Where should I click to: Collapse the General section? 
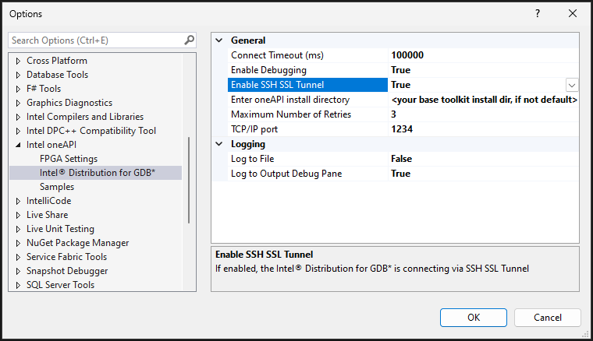click(218, 40)
